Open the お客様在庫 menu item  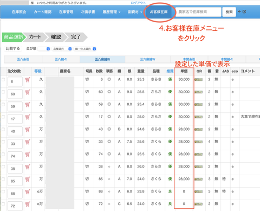(x=159, y=12)
